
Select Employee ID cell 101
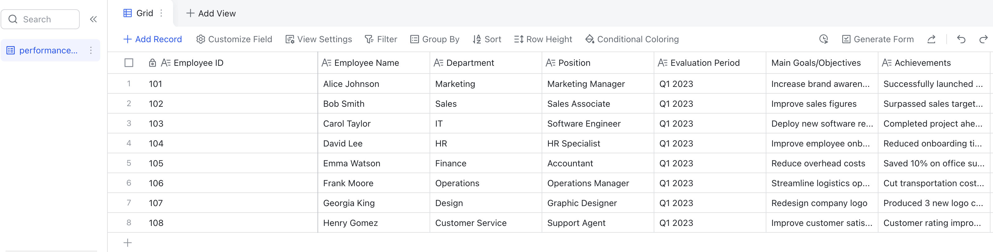(231, 84)
